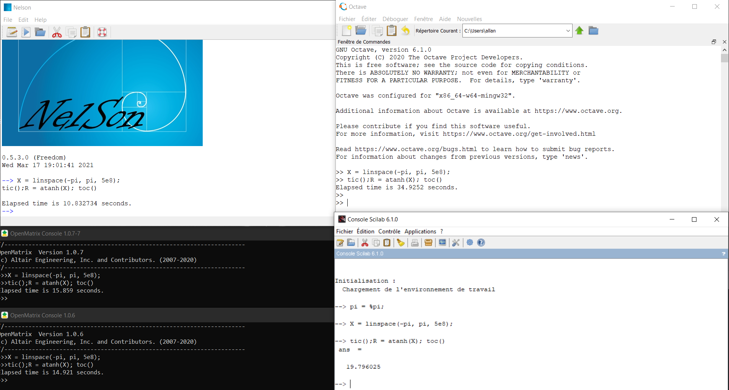This screenshot has width=729, height=390.
Task: Open a file via Octave folder icon
Action: (x=361, y=31)
